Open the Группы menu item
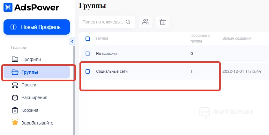This screenshot has width=269, height=135. click(x=30, y=72)
